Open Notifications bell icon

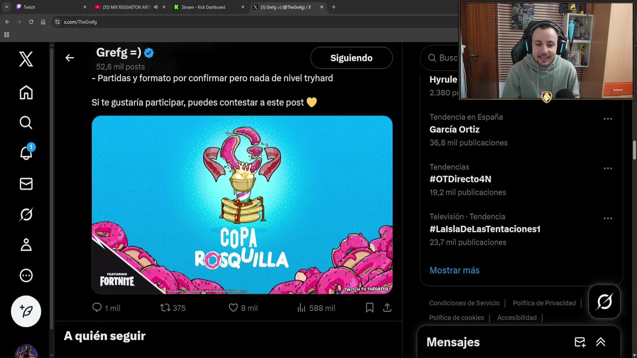(26, 153)
